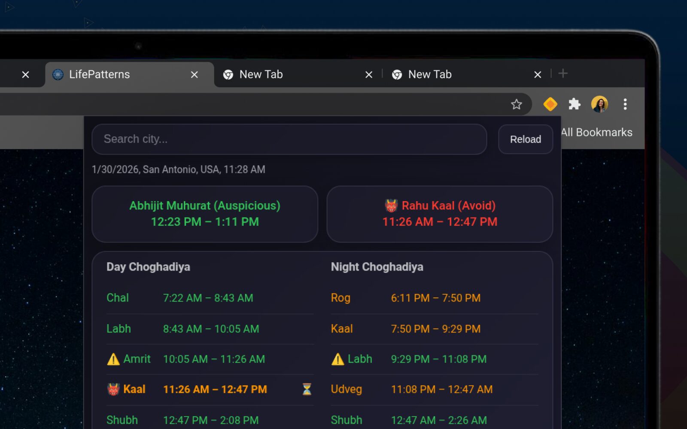
Task: Open a new tab with the plus button
Action: [x=563, y=74]
